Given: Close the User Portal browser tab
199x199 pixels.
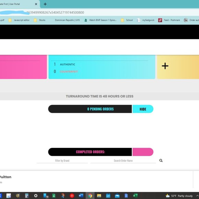Looking at the screenshot, I should (x=36, y=4).
